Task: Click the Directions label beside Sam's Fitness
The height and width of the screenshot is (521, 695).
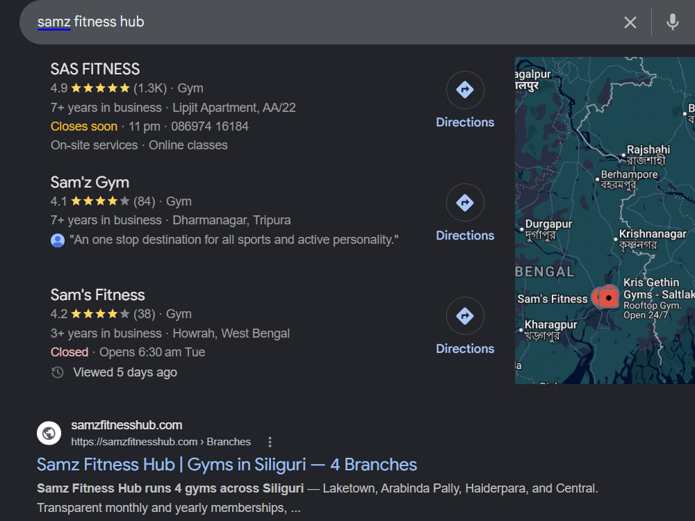Action: coord(464,349)
